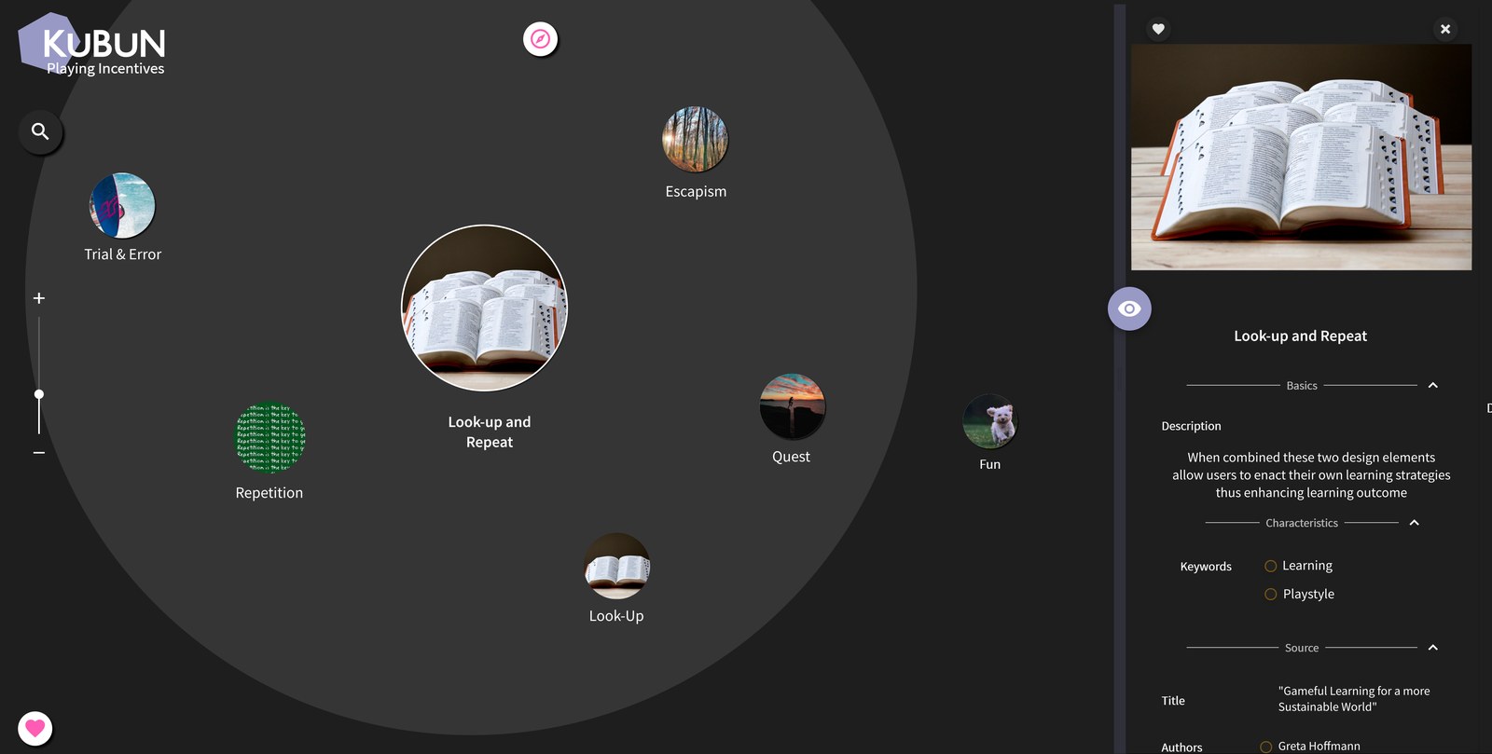
Task: Close the Look-up and Repeat detail panel
Action: click(x=1445, y=29)
